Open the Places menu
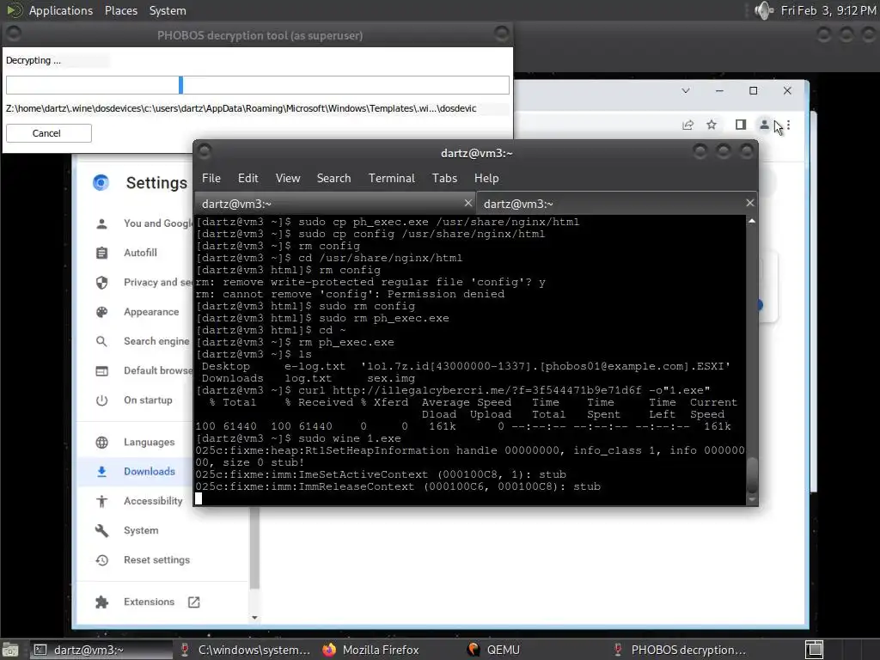 [x=120, y=10]
